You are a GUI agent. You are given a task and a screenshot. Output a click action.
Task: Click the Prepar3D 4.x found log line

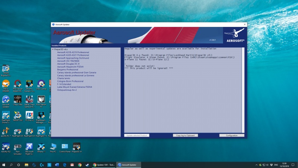[x=168, y=55]
